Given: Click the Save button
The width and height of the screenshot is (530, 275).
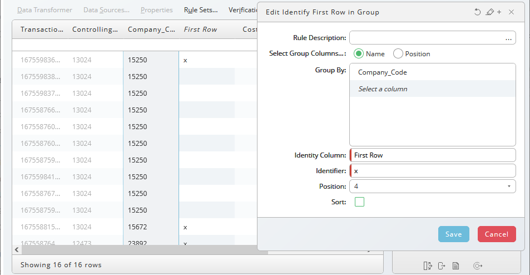Looking at the screenshot, I should coord(454,234).
